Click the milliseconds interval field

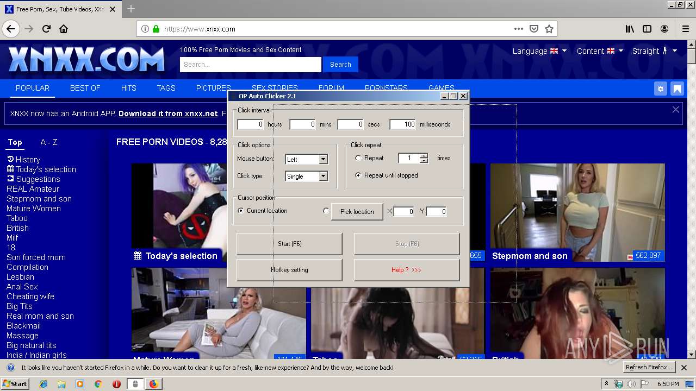pos(403,124)
